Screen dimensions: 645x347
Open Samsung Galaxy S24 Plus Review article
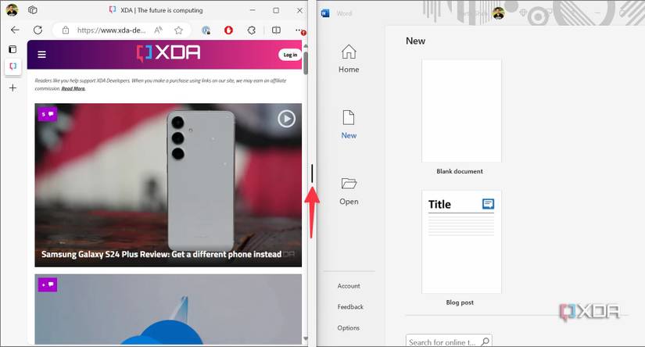click(x=161, y=255)
